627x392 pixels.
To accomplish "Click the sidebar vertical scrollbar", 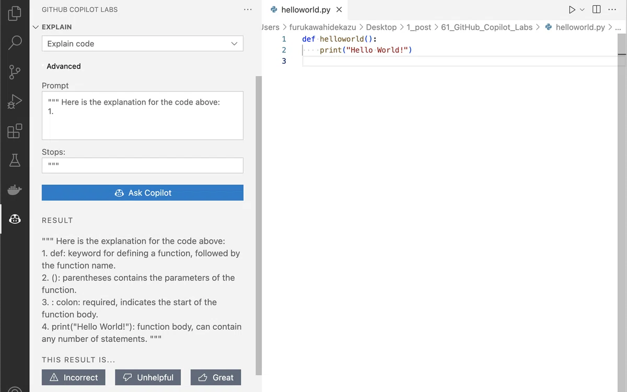I will click(x=258, y=226).
